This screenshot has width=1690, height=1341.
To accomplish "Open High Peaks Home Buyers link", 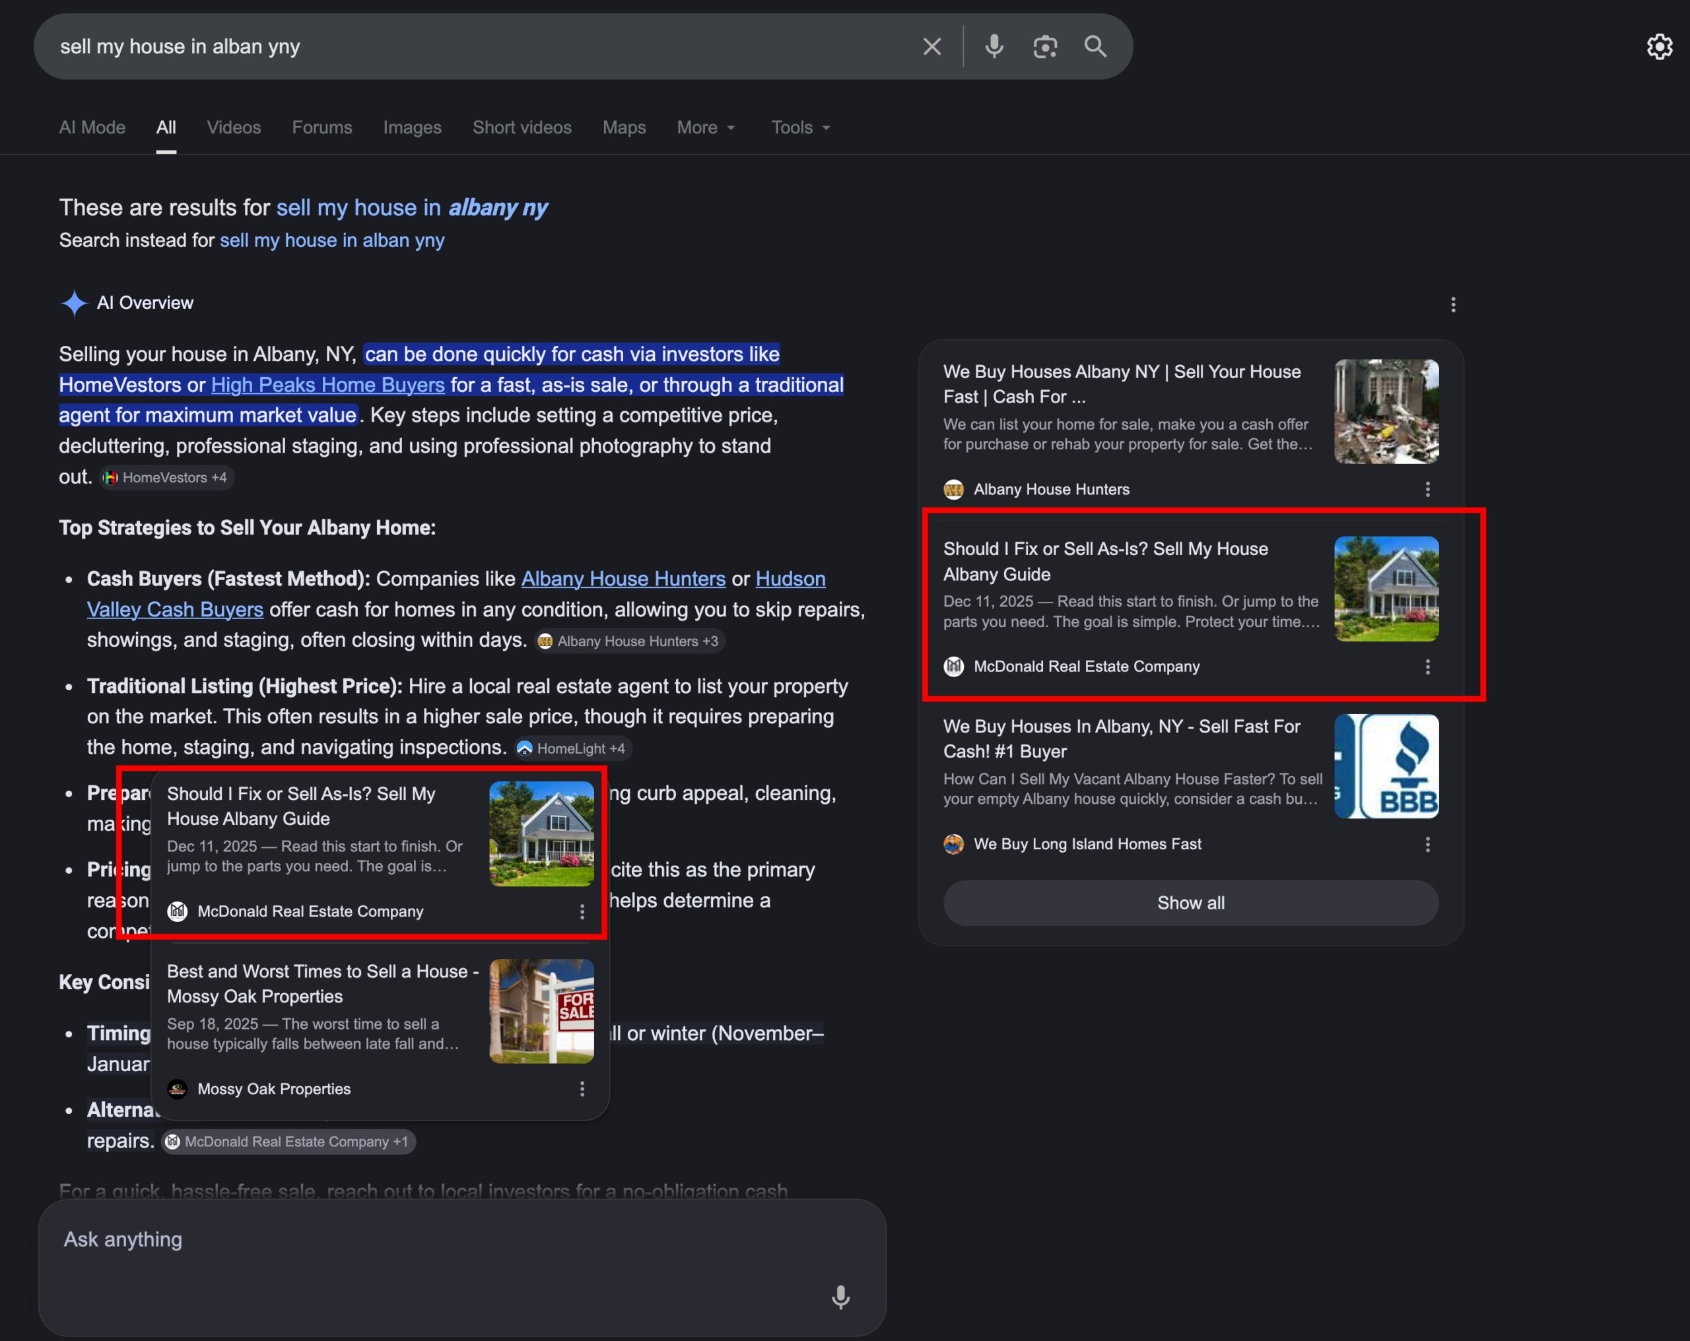I will tap(327, 385).
